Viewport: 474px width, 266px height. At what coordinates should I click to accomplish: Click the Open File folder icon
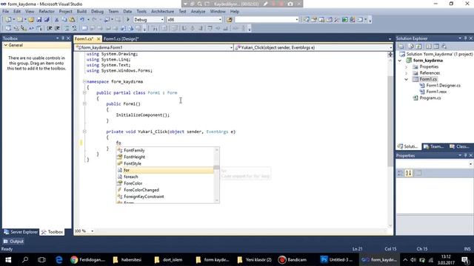point(31,20)
